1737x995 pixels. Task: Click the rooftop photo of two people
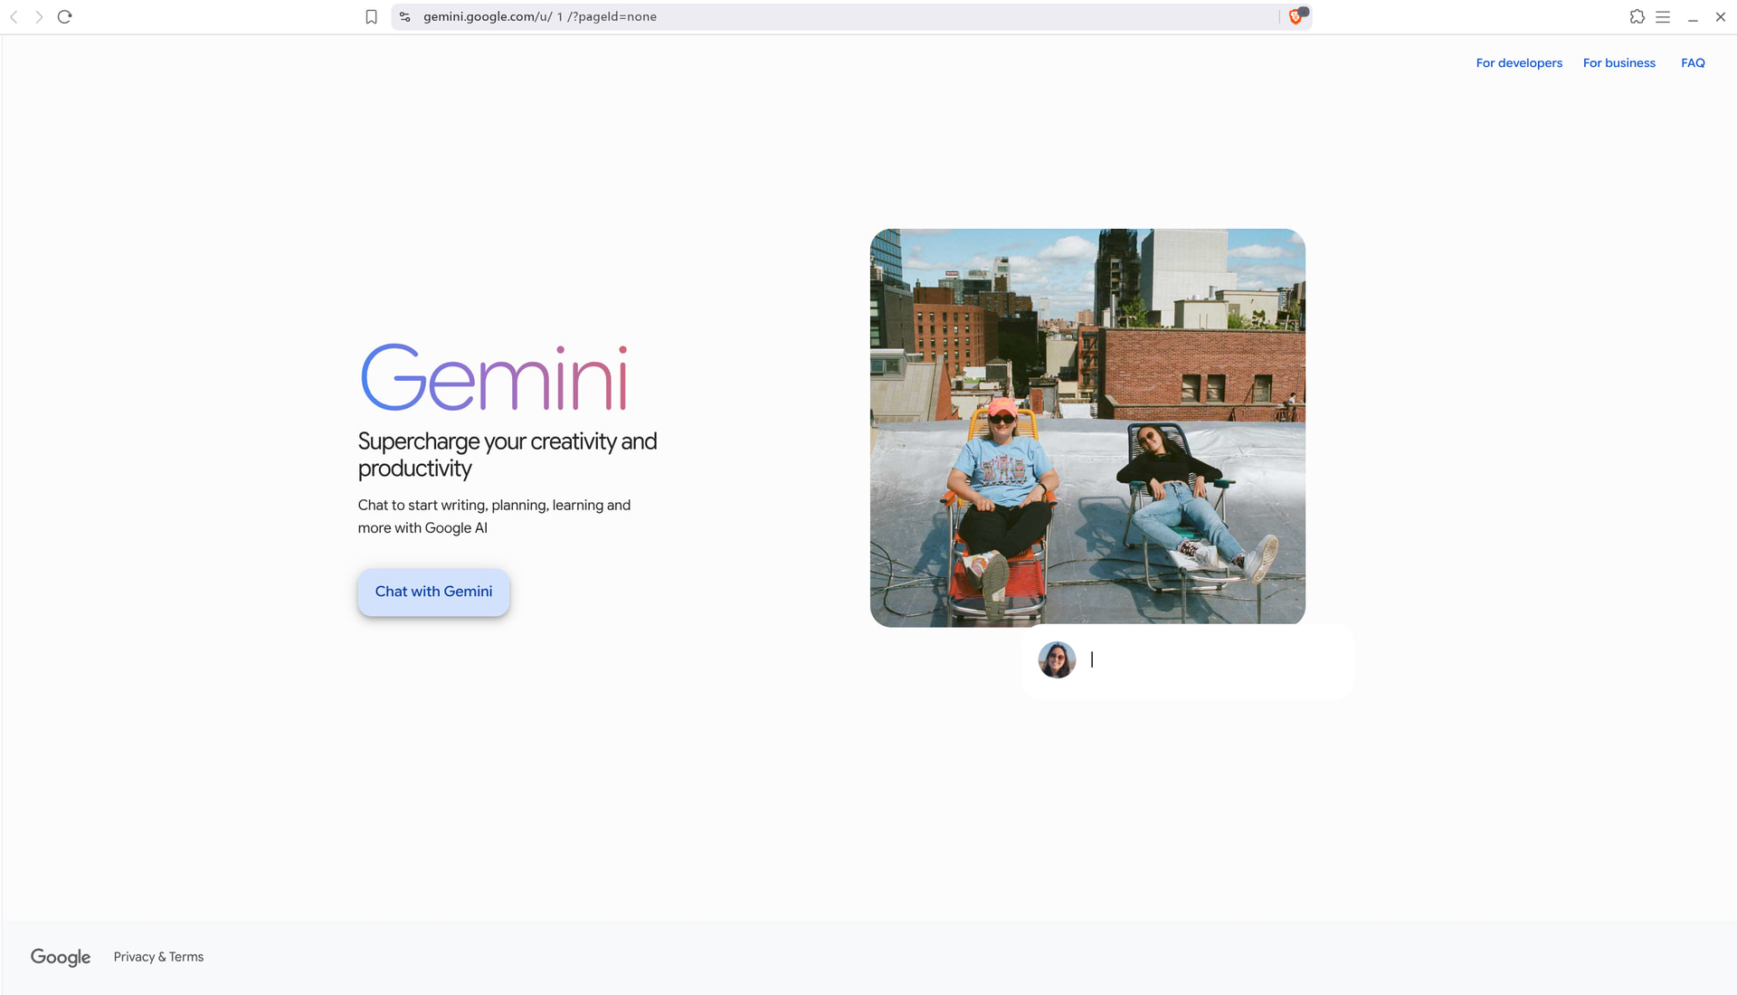pos(1087,428)
